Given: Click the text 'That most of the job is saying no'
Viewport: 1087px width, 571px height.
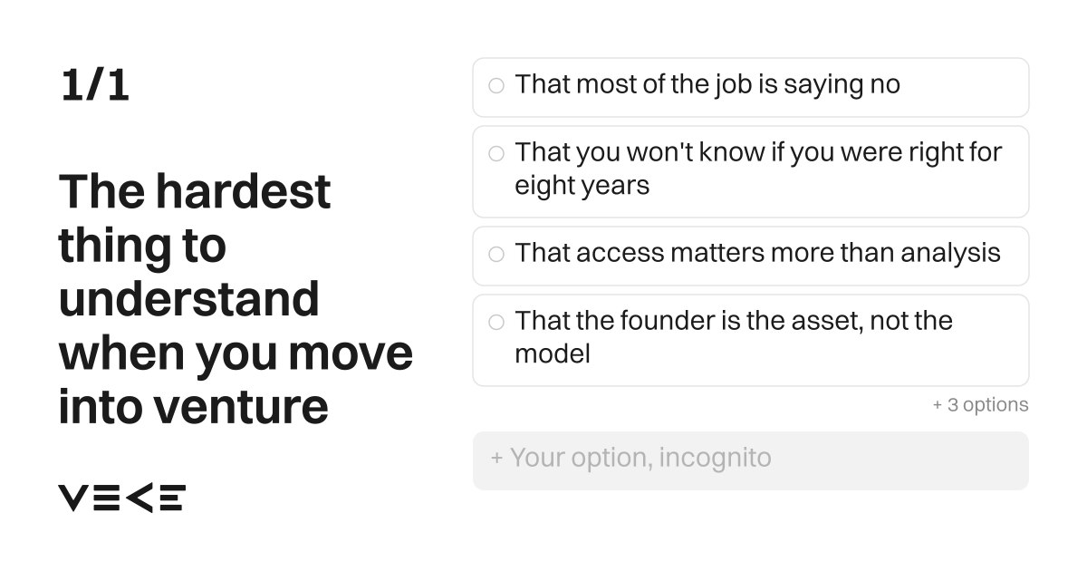Looking at the screenshot, I should coord(707,85).
